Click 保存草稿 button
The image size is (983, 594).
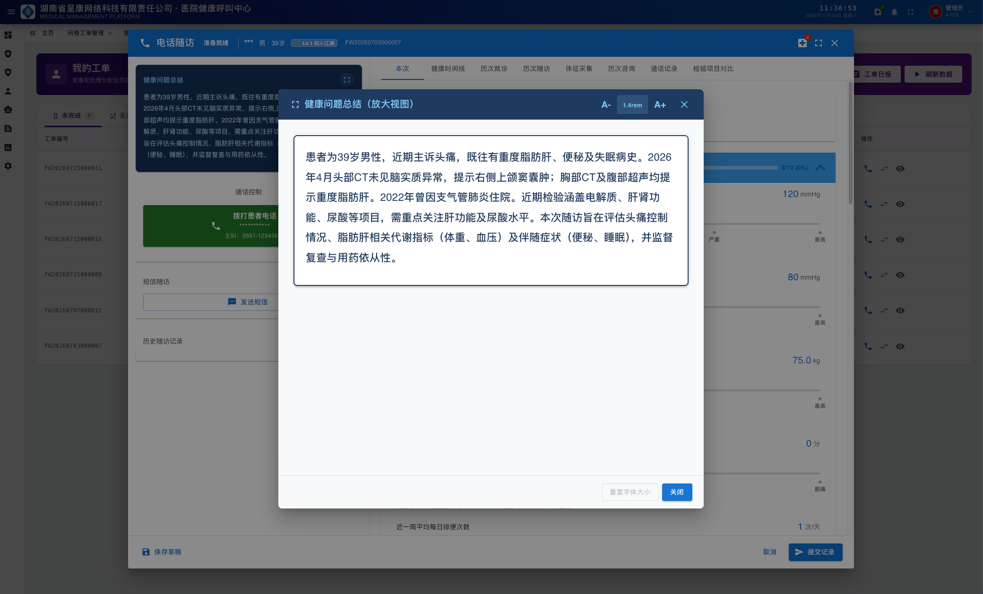tap(162, 552)
